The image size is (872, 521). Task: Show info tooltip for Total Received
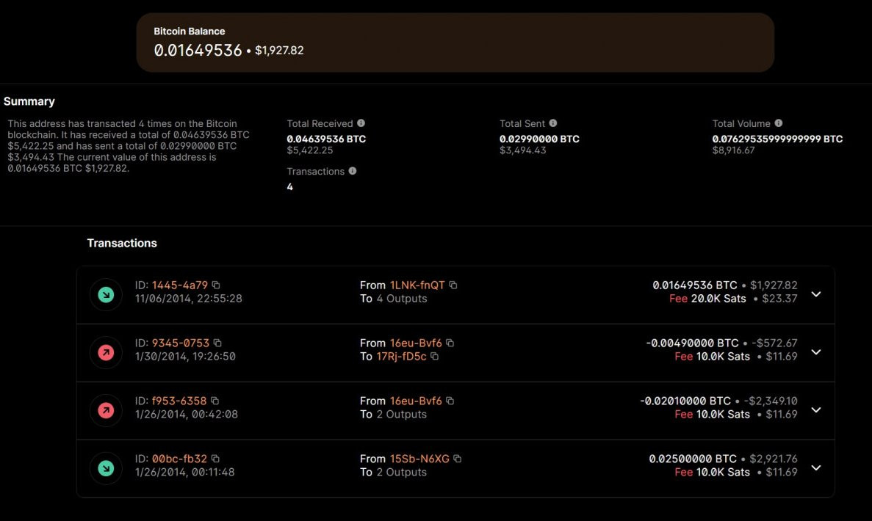361,123
